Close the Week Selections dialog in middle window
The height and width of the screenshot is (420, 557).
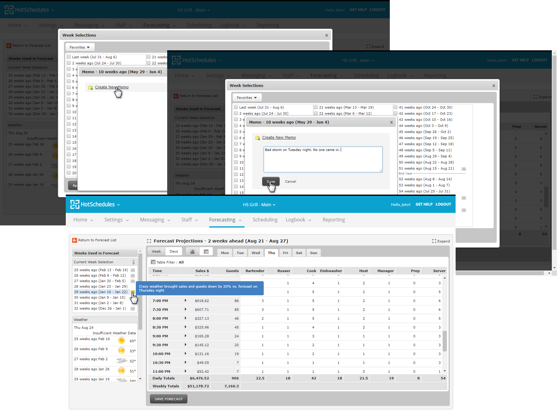click(x=494, y=86)
